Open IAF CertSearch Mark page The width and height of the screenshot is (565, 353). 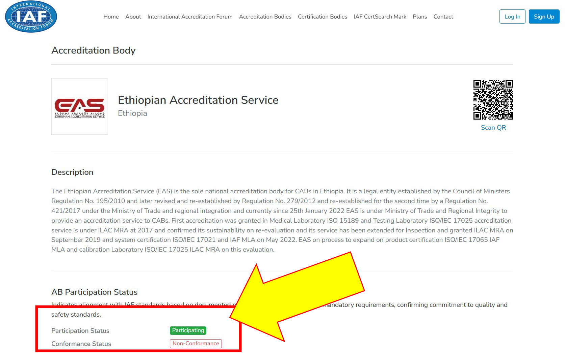click(x=380, y=17)
